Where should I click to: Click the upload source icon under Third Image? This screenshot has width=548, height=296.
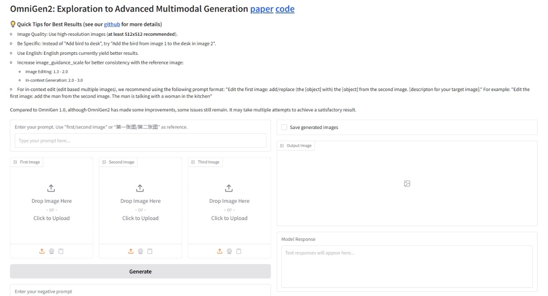(220, 251)
